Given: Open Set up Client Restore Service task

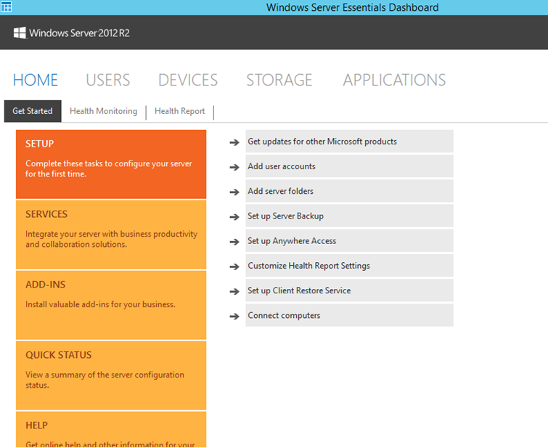Looking at the screenshot, I should tap(350, 290).
